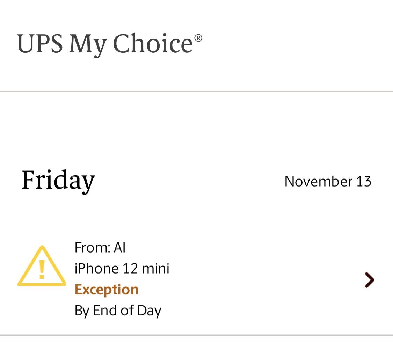The width and height of the screenshot is (393, 350).
Task: Tap the exclamation mark inside the triangle
Action: [42, 269]
